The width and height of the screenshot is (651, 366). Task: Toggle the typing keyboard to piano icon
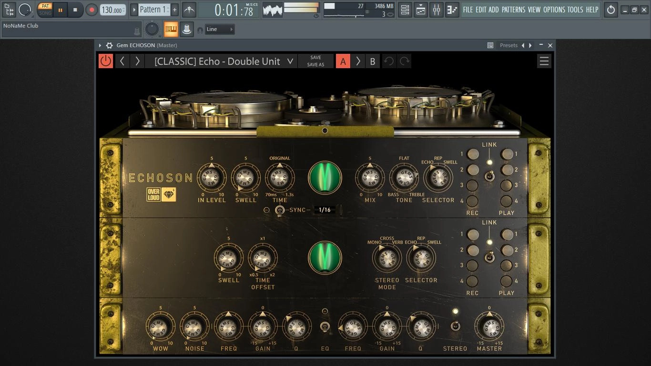(171, 30)
